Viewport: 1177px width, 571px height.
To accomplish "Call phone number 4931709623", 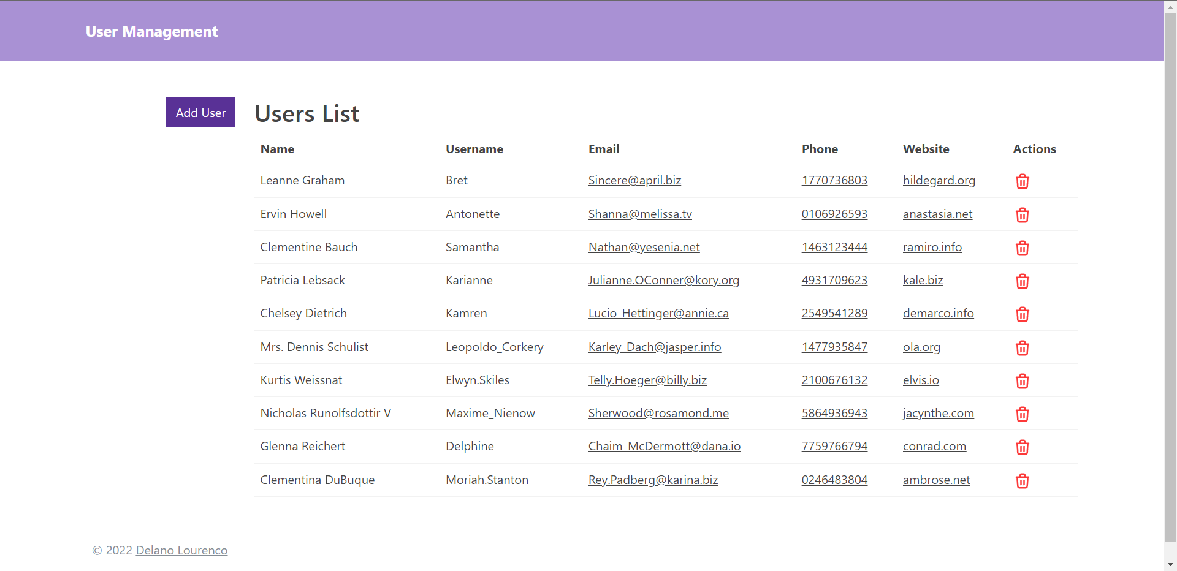I will 834,280.
